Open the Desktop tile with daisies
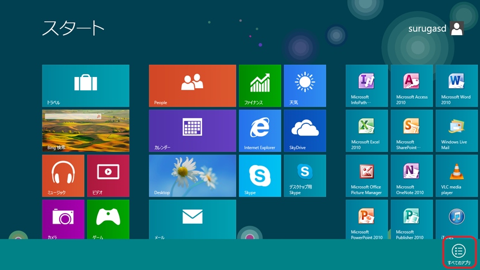 click(x=193, y=176)
